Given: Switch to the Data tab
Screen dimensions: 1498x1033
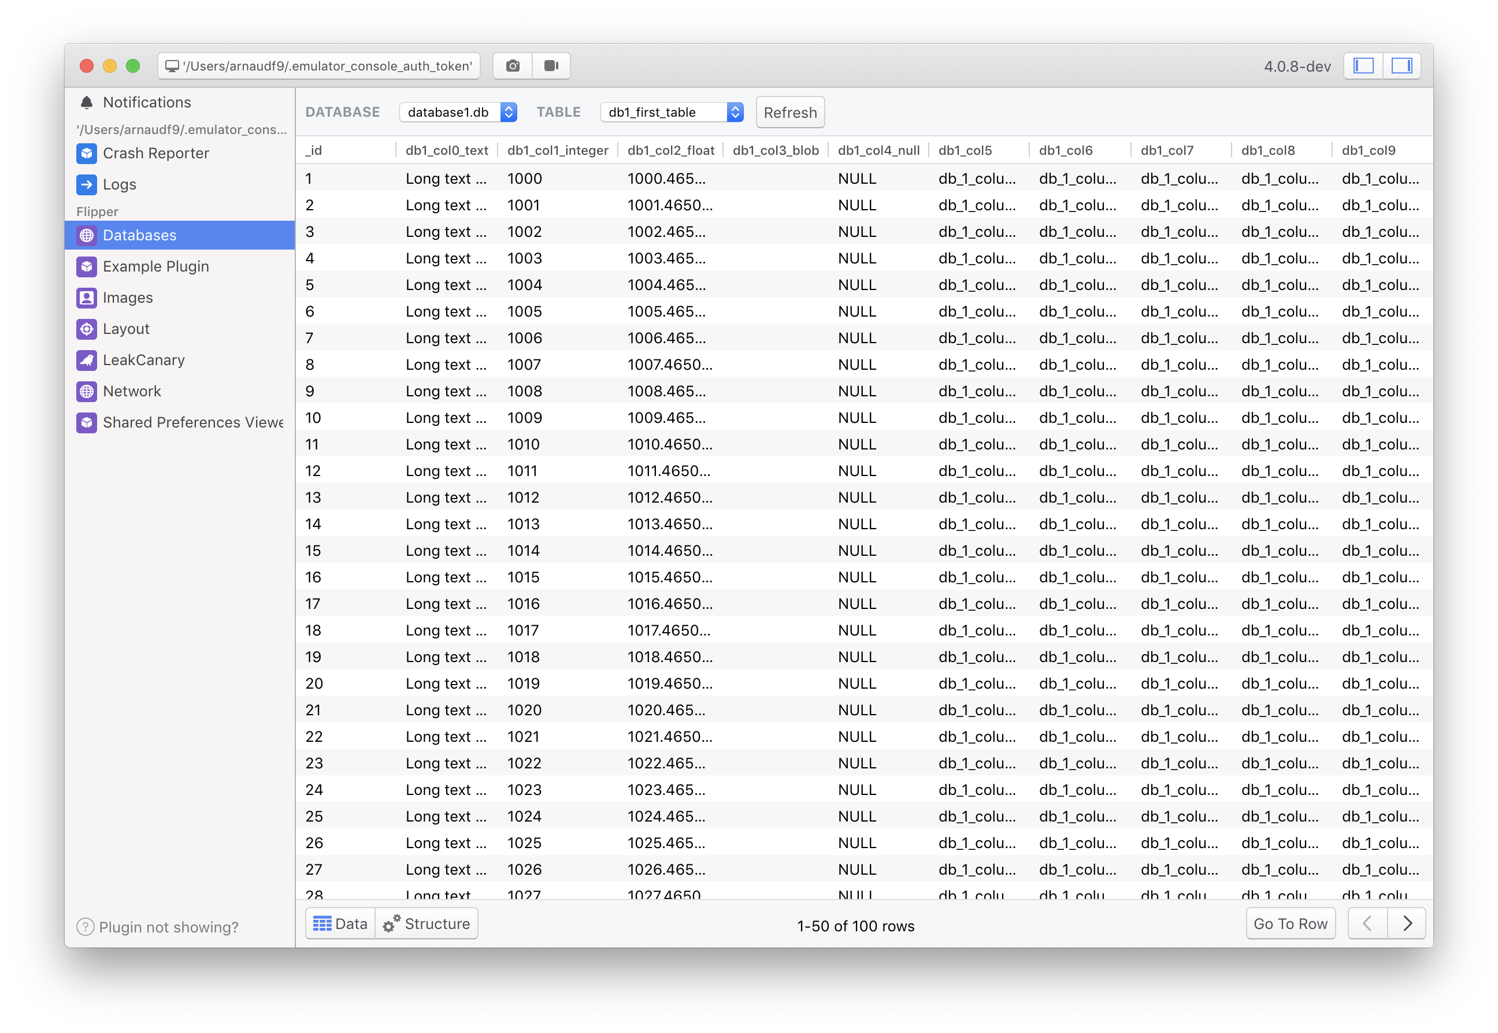Looking at the screenshot, I should pyautogui.click(x=340, y=924).
